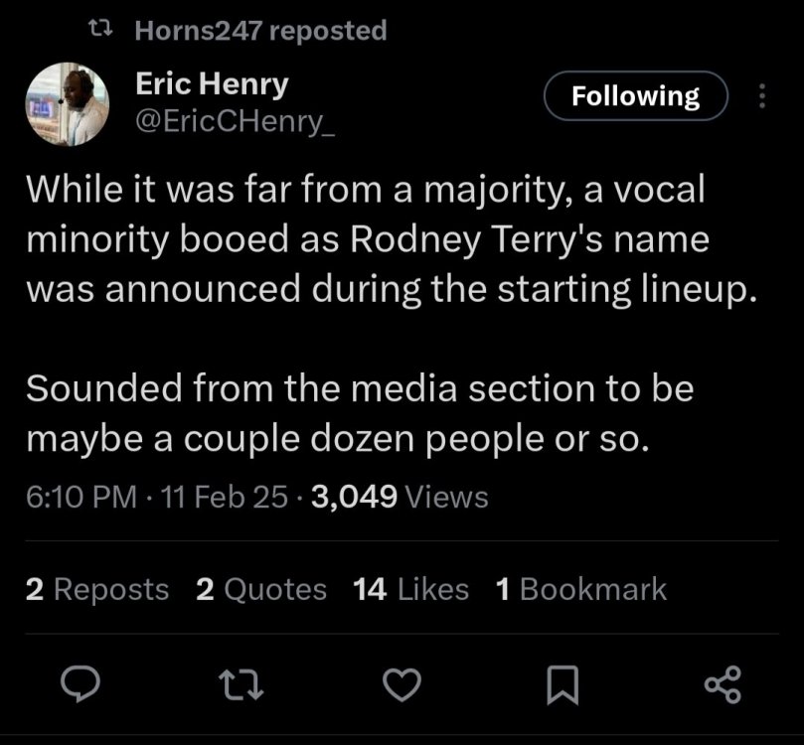Open the share icon options
Image resolution: width=804 pixels, height=745 pixels.
coord(722,684)
